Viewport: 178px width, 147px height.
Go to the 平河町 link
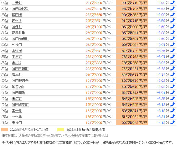tap(17, 57)
